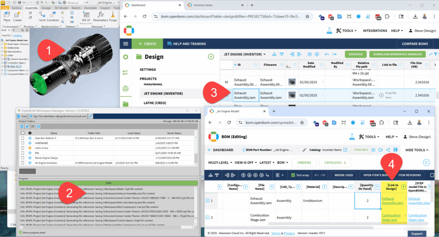Expand BOM row 1 Exhaust Assembly

[207, 201]
